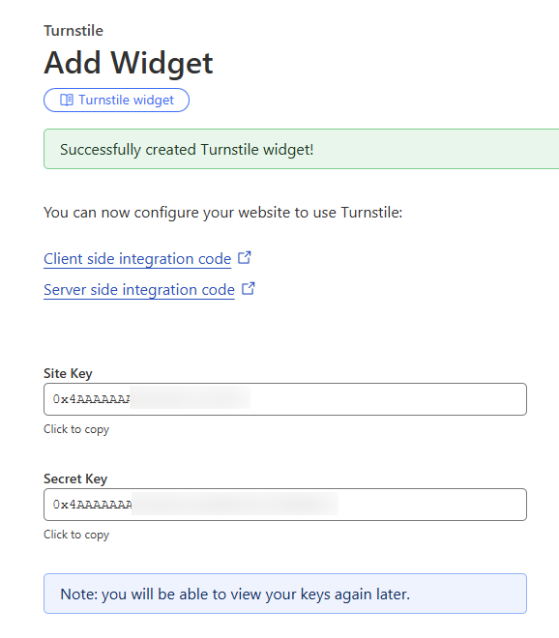Click the 'You can now configure' text
559x638 pixels.
point(223,213)
